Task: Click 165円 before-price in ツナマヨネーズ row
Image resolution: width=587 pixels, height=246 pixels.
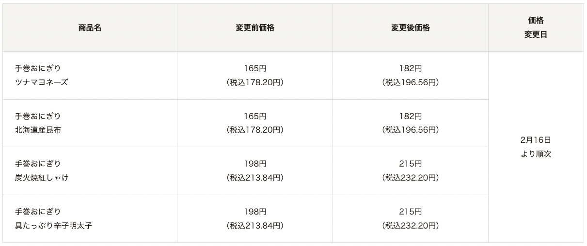Action: (x=255, y=68)
